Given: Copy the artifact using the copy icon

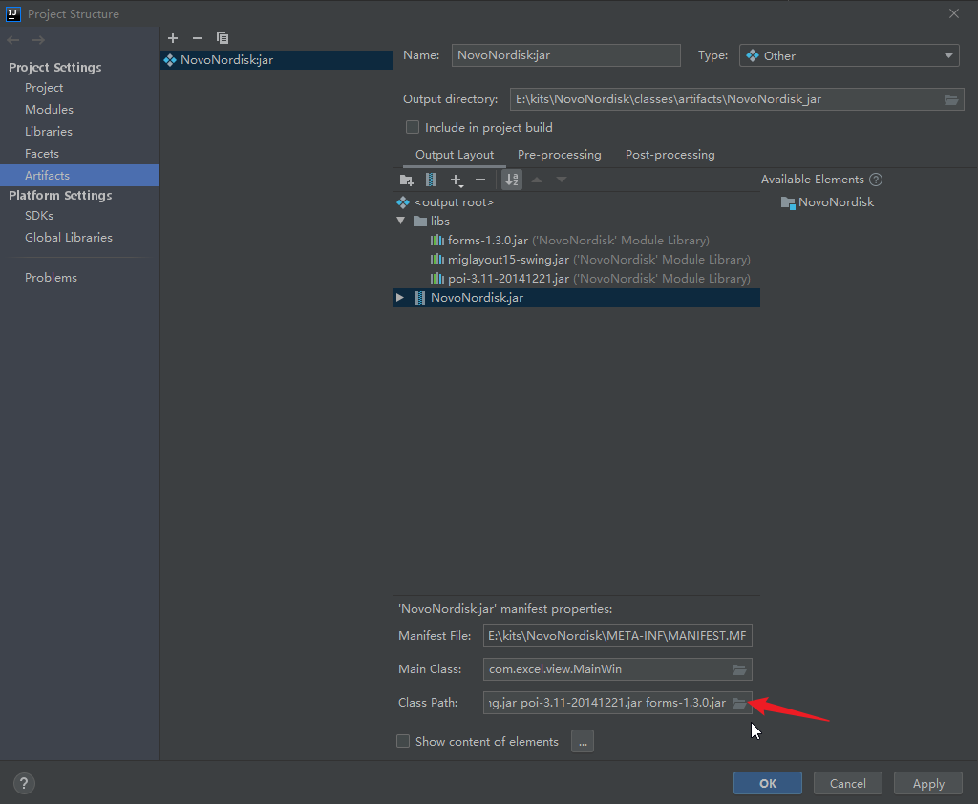Looking at the screenshot, I should pyautogui.click(x=222, y=38).
